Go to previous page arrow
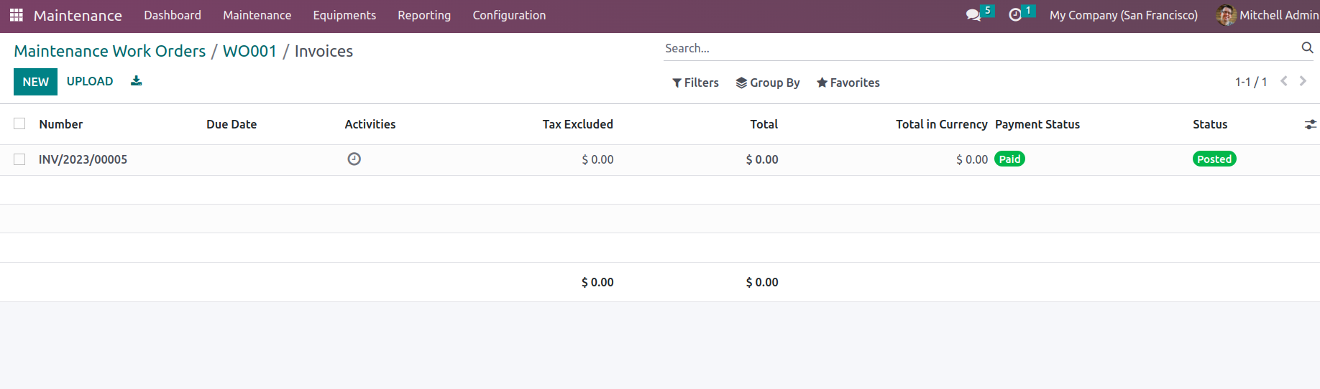The image size is (1320, 389). pyautogui.click(x=1284, y=82)
